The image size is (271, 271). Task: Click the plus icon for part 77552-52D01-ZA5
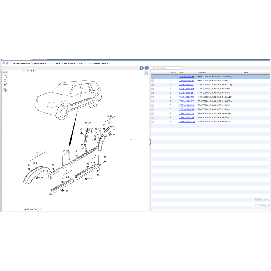click(153, 81)
